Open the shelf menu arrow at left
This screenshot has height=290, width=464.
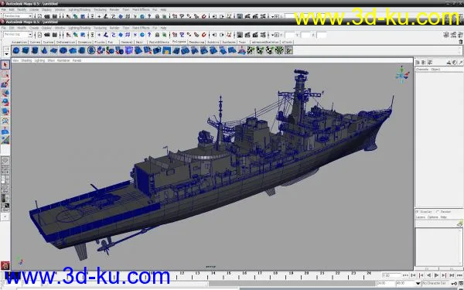pos(6,54)
